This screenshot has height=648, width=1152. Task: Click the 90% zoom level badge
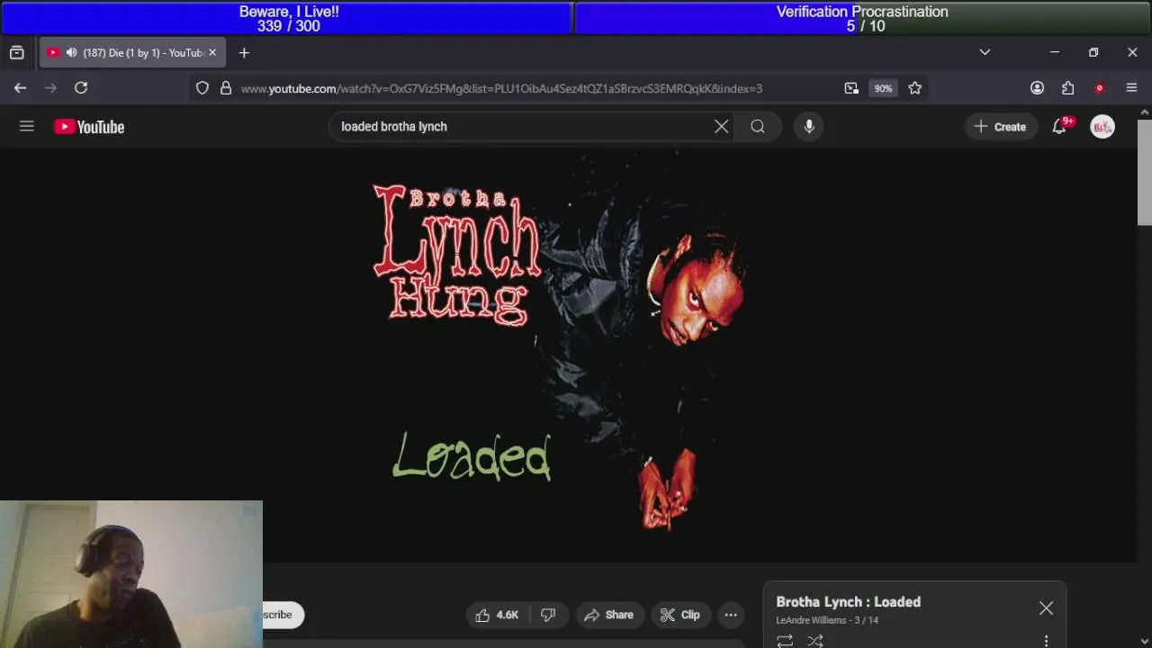click(883, 88)
